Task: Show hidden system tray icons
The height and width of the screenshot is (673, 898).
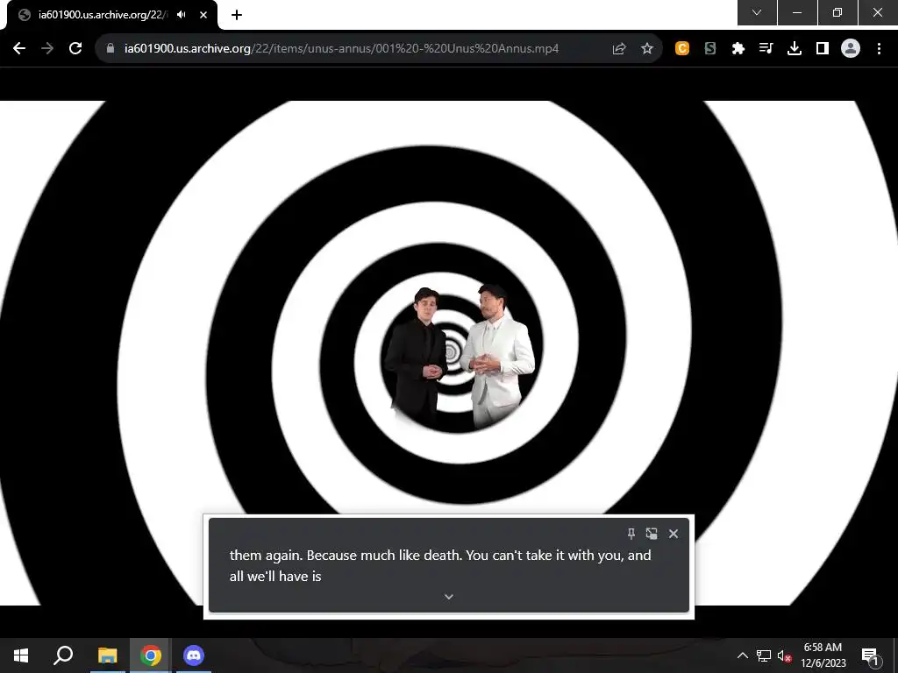Action: click(x=742, y=655)
